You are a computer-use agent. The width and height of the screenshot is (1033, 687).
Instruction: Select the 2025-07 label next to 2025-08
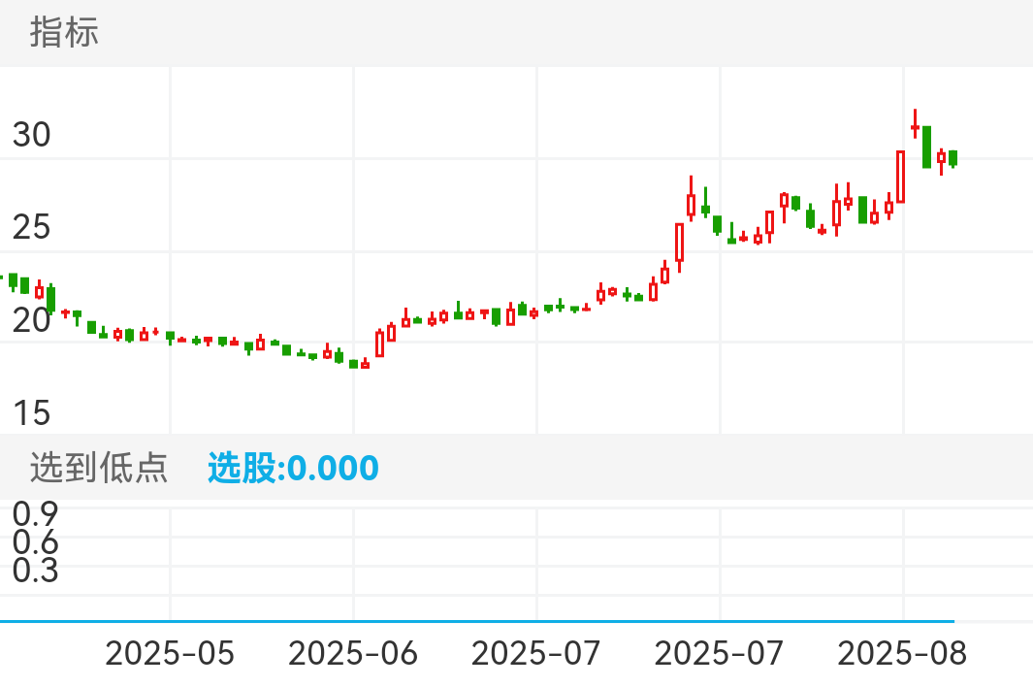(x=720, y=653)
